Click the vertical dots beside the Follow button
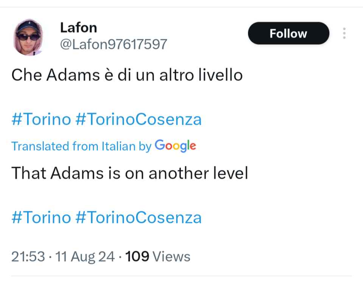The width and height of the screenshot is (363, 283). [344, 33]
